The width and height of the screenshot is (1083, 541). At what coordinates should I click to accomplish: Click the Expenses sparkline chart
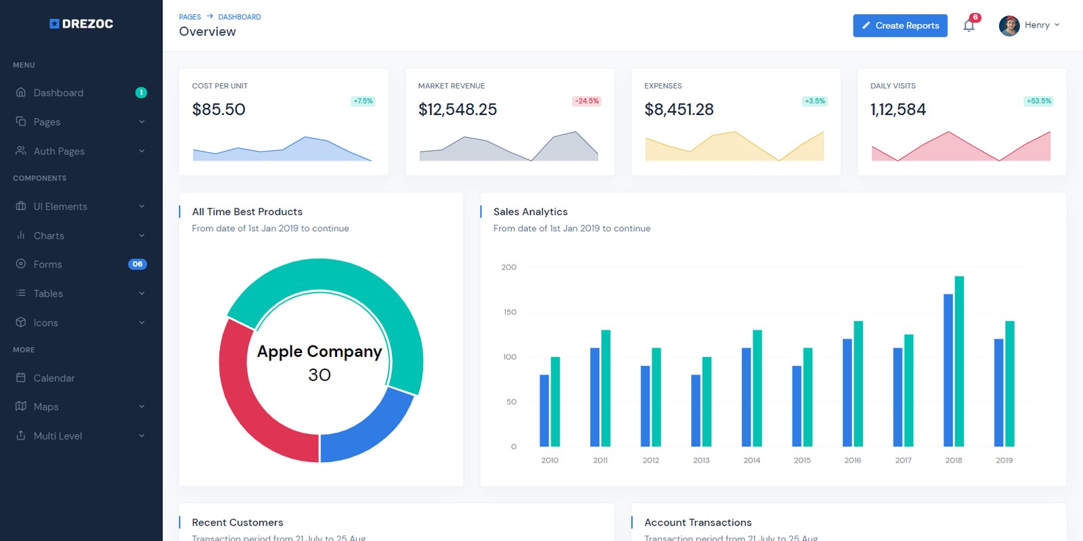[734, 146]
